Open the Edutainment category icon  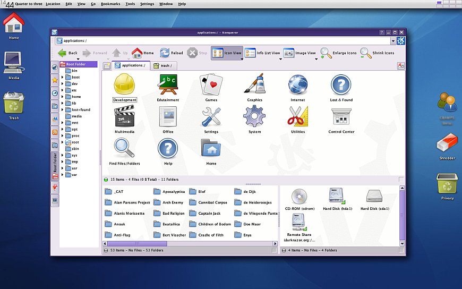pos(168,84)
